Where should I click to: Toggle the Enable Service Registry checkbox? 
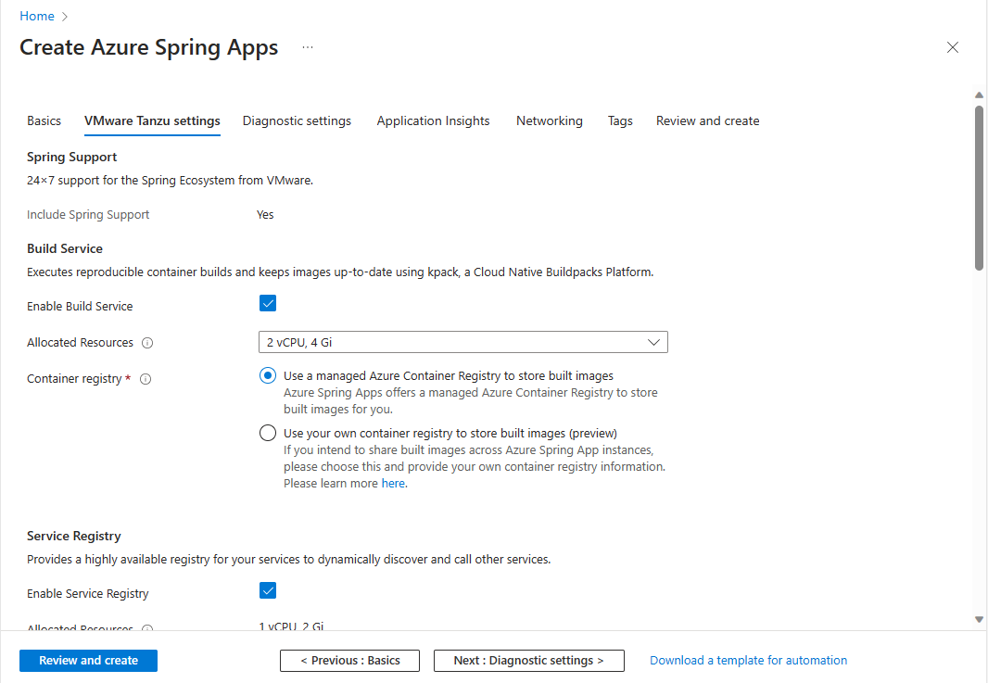tap(268, 591)
